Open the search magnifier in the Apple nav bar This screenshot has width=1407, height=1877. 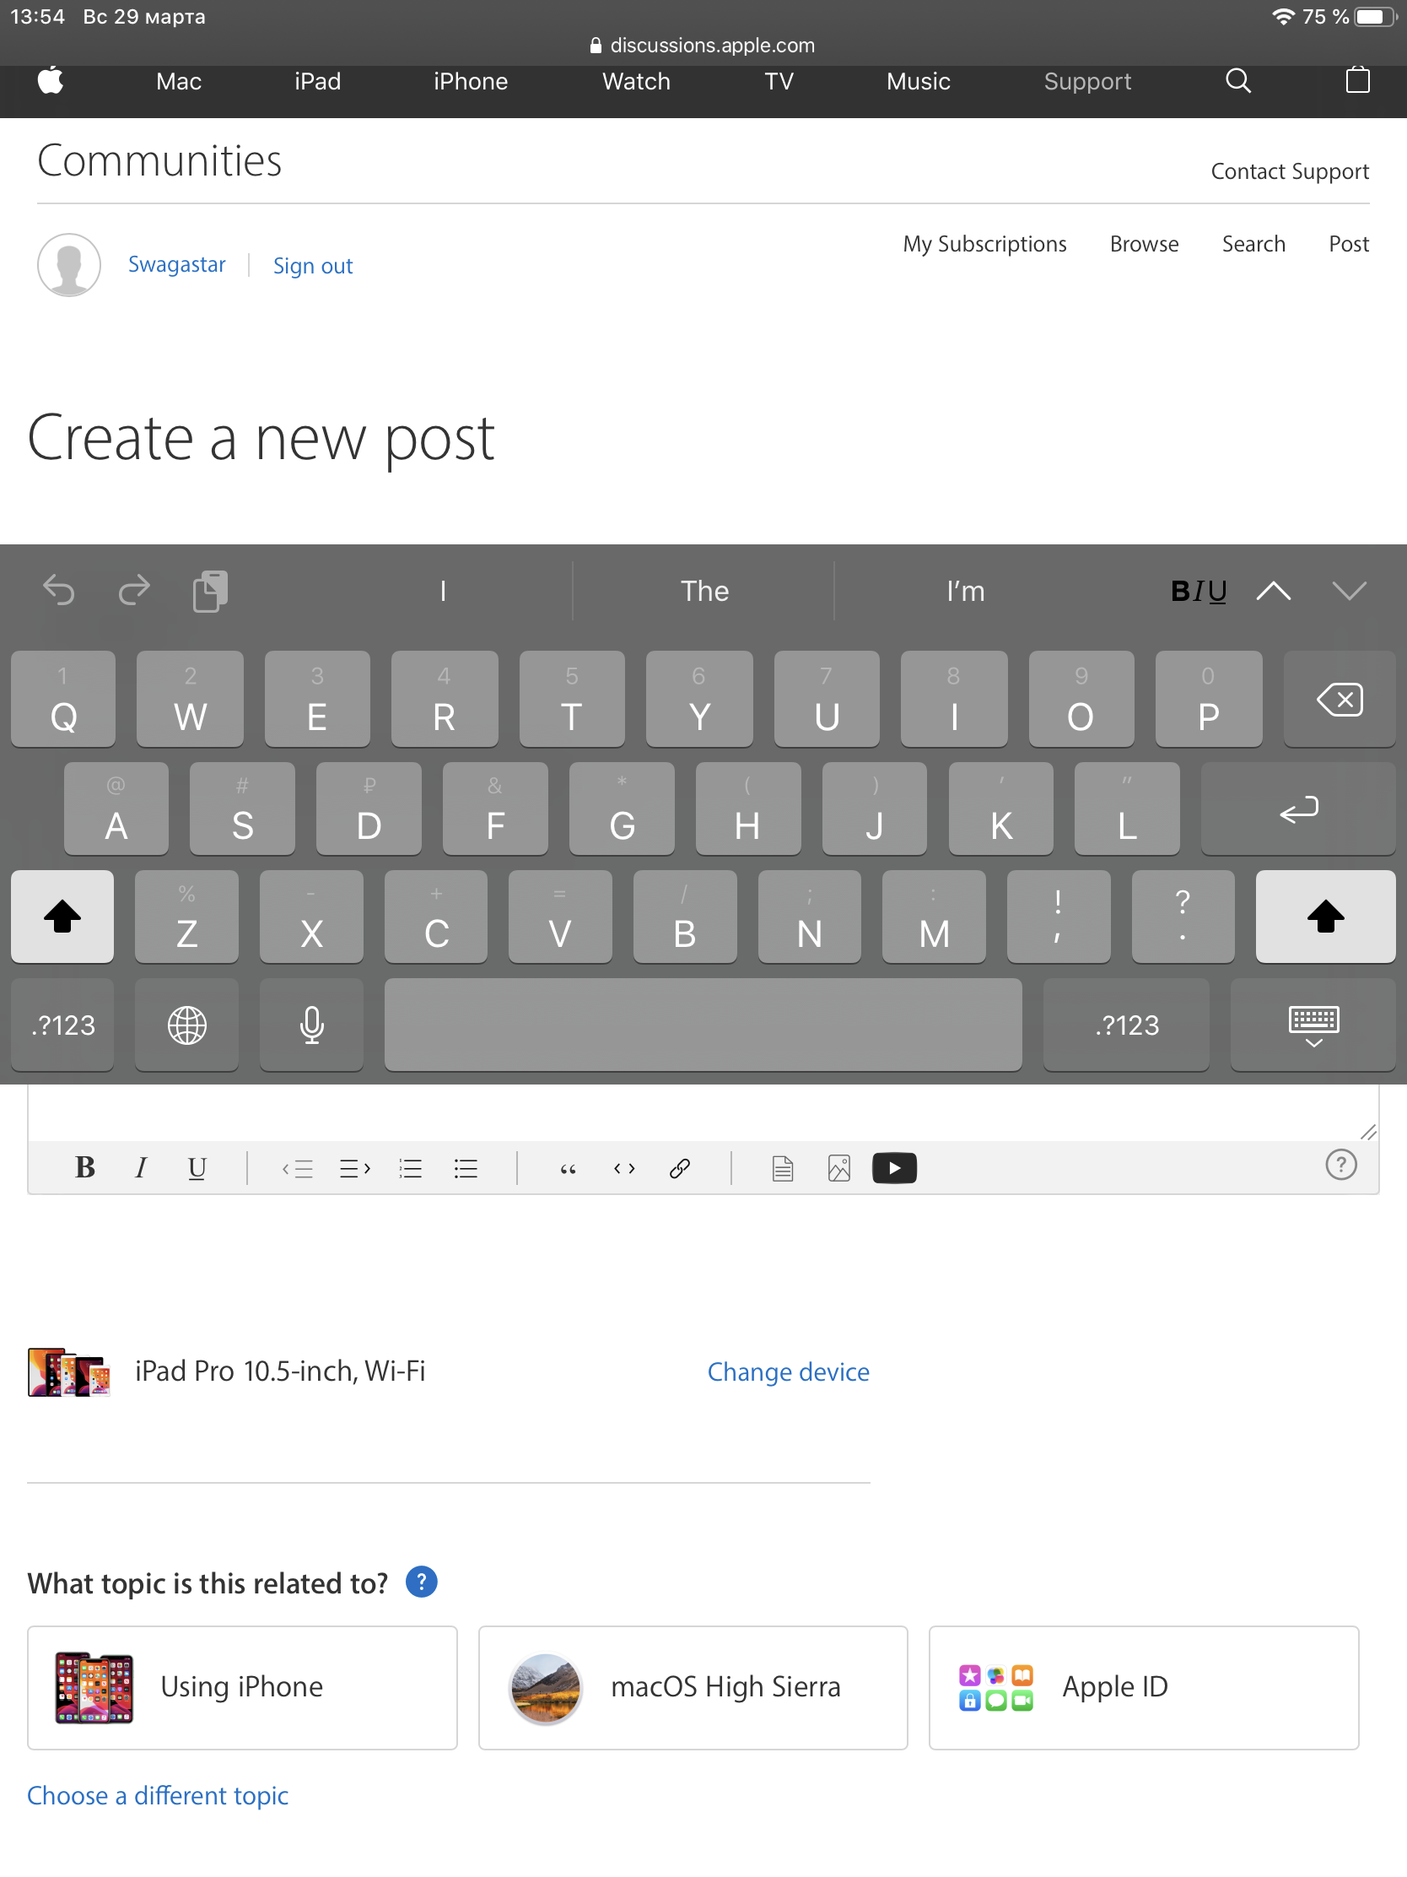[x=1238, y=82]
